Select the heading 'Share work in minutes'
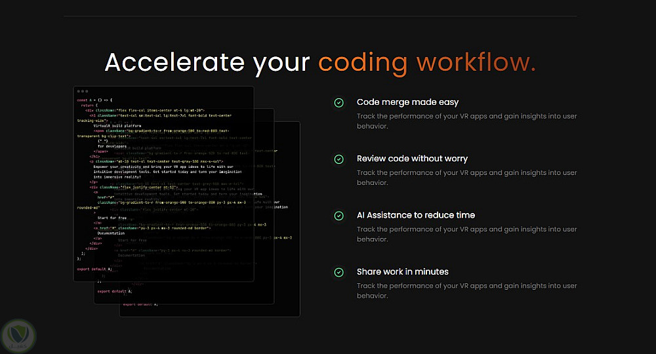The width and height of the screenshot is (656, 354). pyautogui.click(x=403, y=271)
